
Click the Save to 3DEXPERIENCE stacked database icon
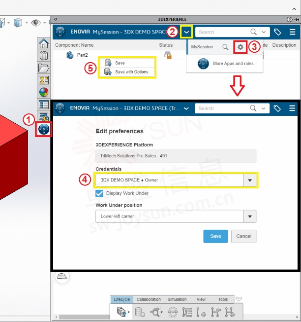[x=121, y=312]
